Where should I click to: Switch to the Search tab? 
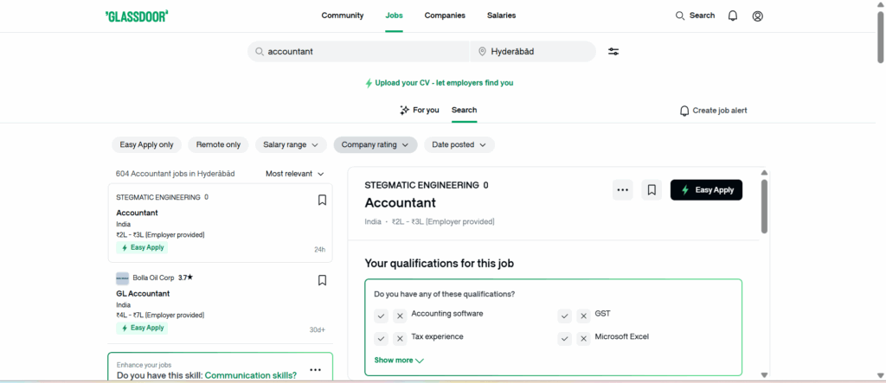[464, 110]
